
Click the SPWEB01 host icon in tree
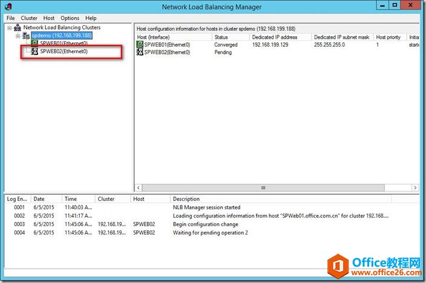(x=34, y=43)
